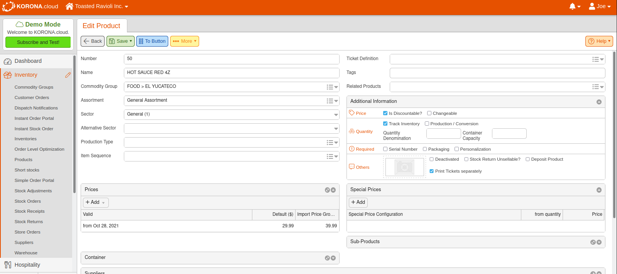This screenshot has width=617, height=274.
Task: Expand the Container panel
Action: [x=333, y=258]
